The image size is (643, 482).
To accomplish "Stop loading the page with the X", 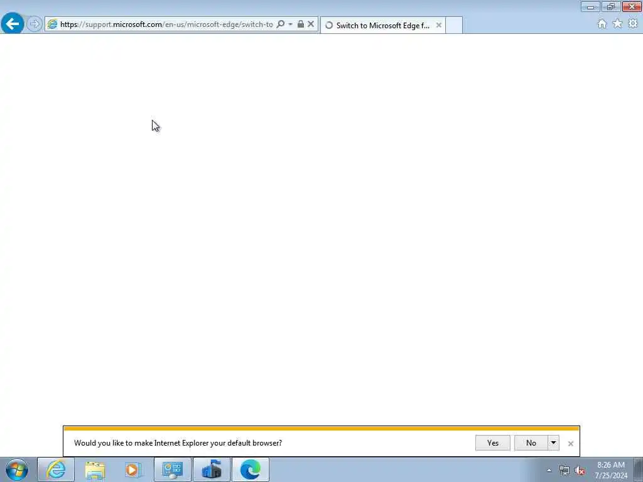I will [x=311, y=24].
